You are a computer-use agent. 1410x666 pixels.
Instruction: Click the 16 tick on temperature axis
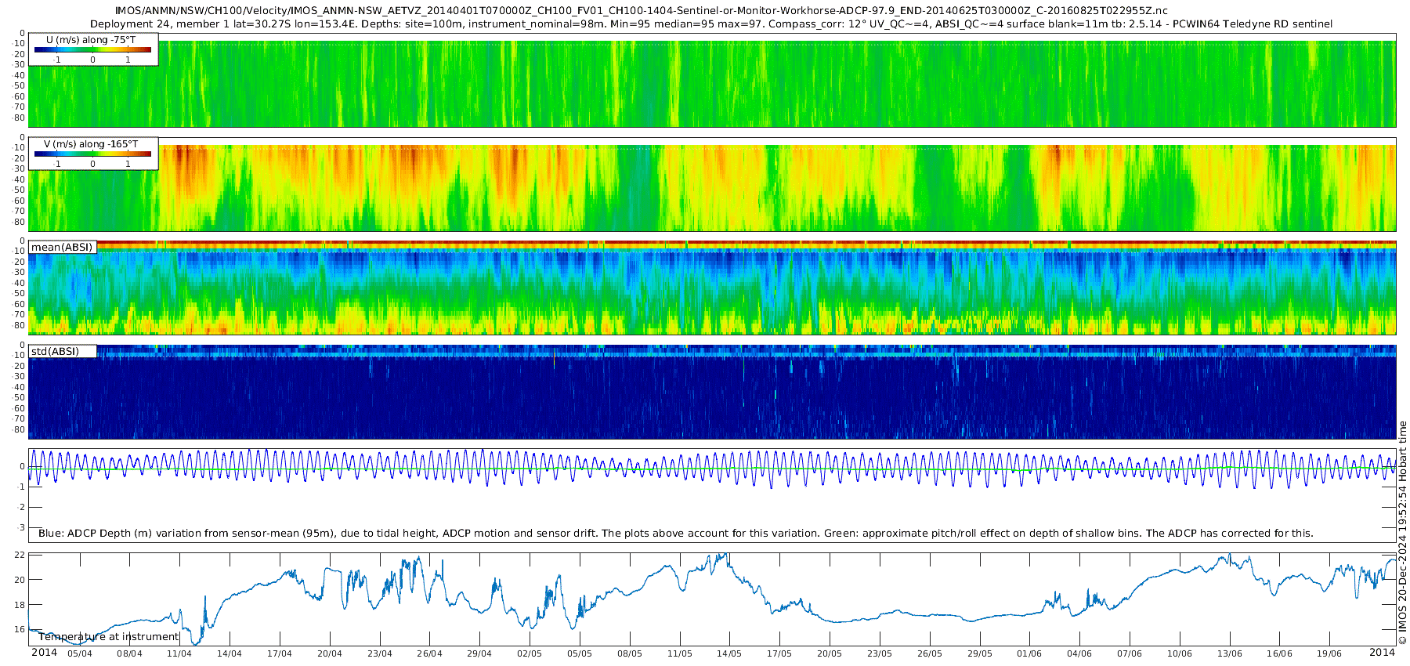[20, 630]
